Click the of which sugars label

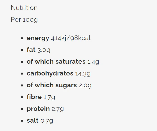point(52,85)
